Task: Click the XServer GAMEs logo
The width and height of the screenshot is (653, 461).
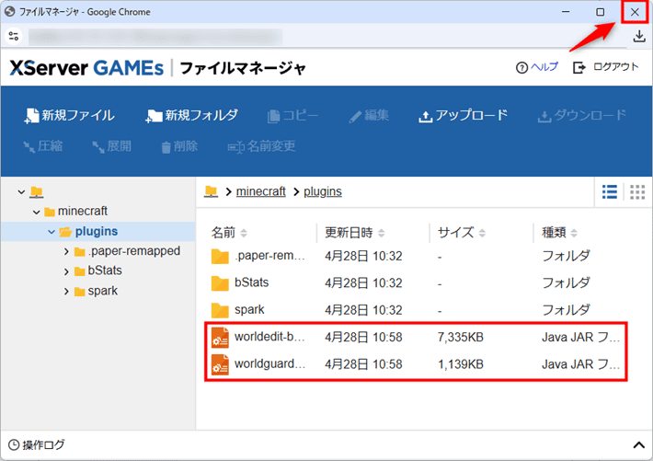Action: [86, 67]
